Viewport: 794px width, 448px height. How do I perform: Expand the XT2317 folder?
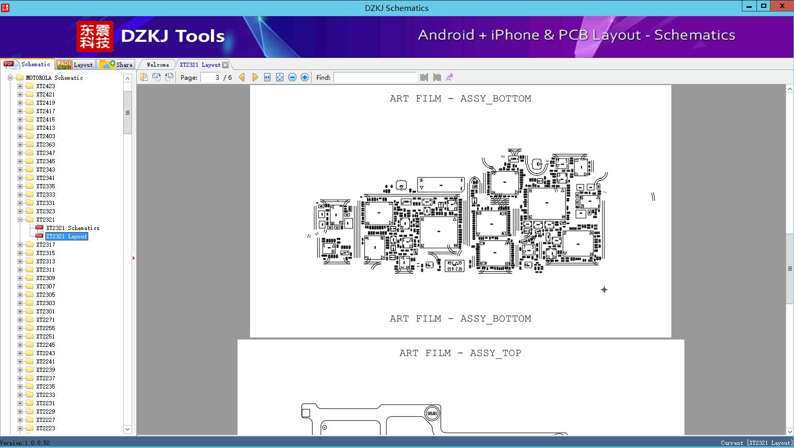pos(20,245)
